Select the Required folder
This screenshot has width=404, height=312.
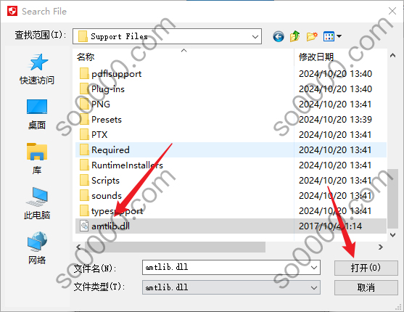tap(231, 149)
